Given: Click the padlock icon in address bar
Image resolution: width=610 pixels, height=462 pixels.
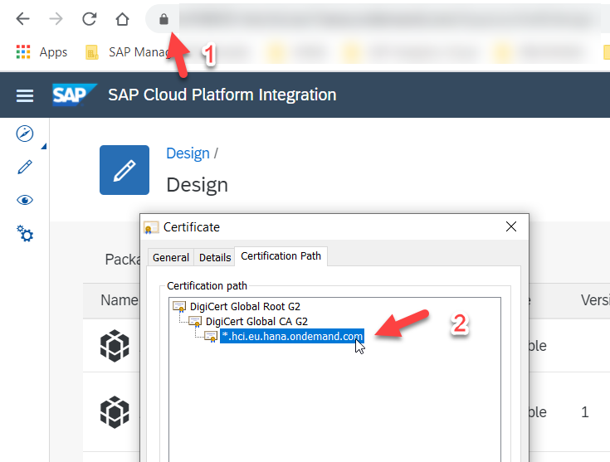Looking at the screenshot, I should point(163,19).
